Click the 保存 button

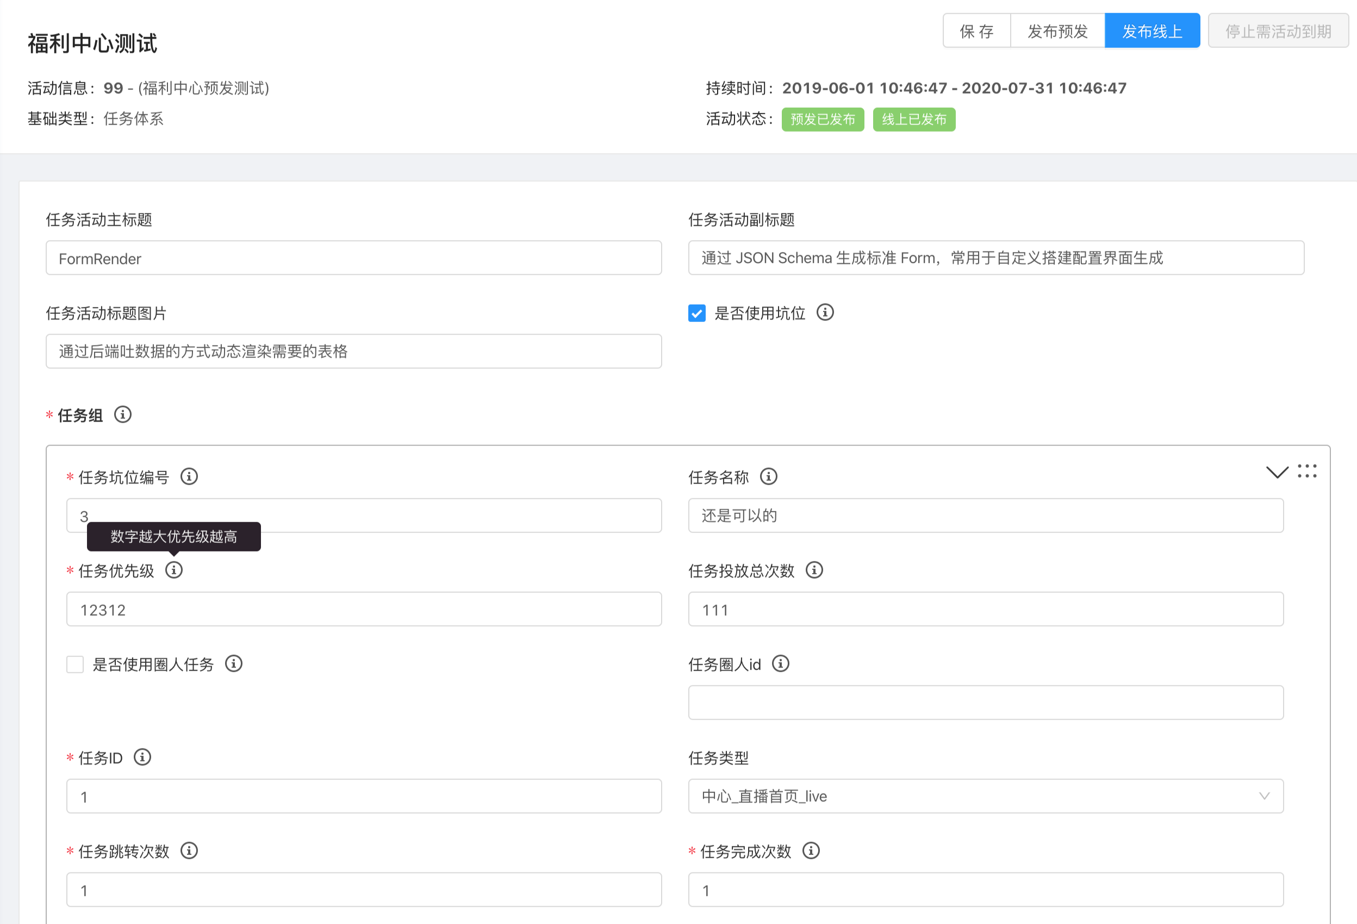tap(976, 31)
